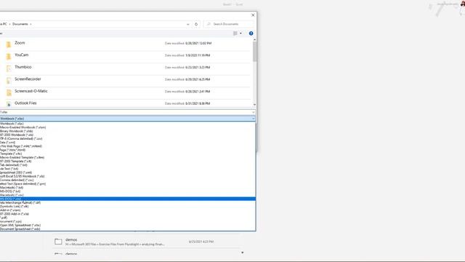Choose 97-2003 Workbook (*.xls) type
465x262 pixels.
coord(128,135)
